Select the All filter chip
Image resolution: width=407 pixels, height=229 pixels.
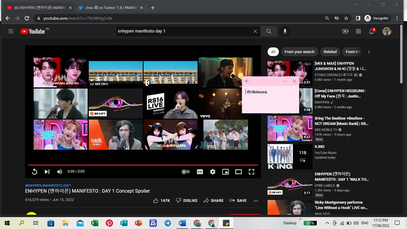273,52
